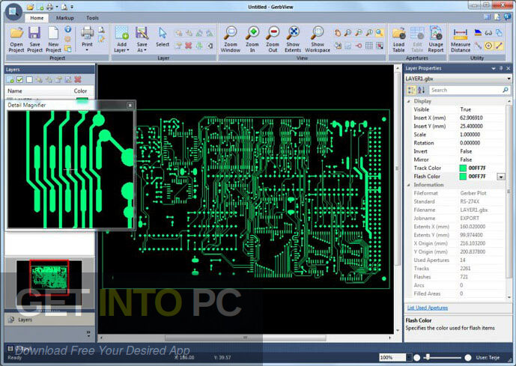
Task: Click the red X delete icon in the Layers panel
Action: tap(78, 79)
